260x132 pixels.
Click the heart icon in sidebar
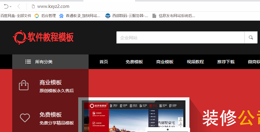click(25, 118)
